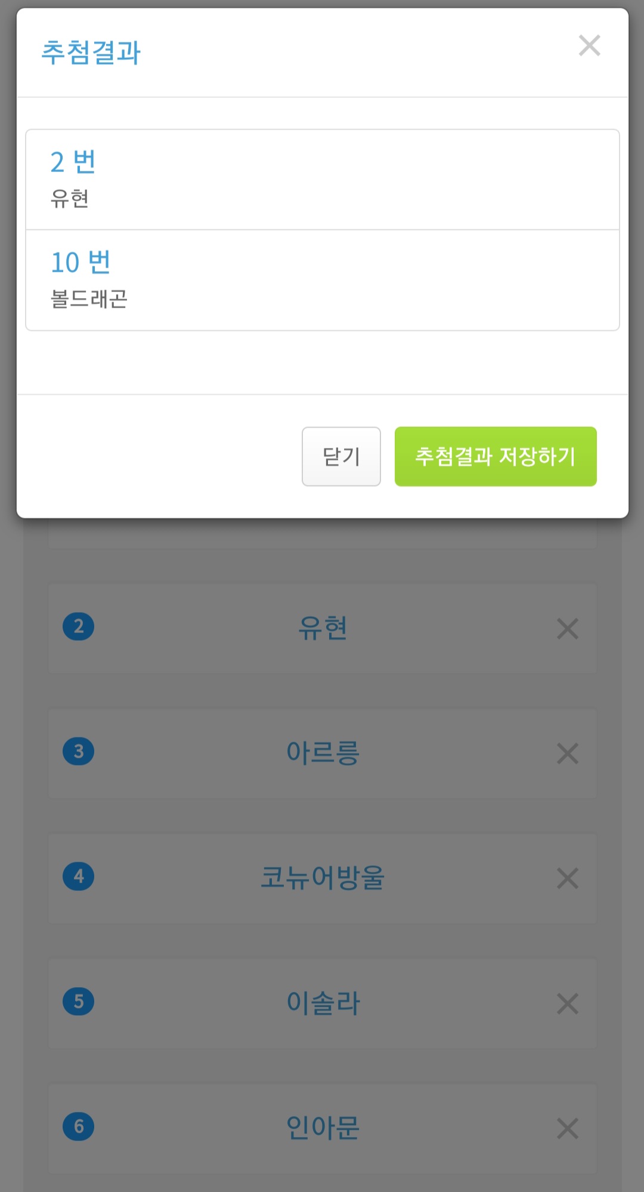Screen dimensions: 644x1192
Task: Select the 2 번 유현 result row
Action: 322,179
